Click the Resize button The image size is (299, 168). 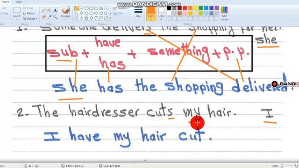click(x=29, y=14)
